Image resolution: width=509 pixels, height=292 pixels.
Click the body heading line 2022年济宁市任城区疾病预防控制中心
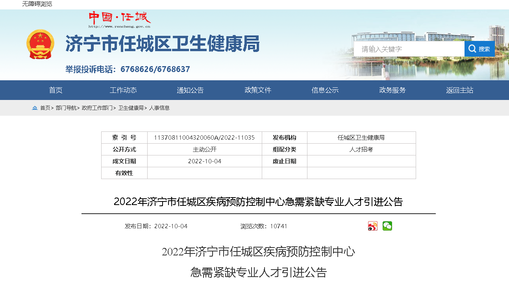click(258, 251)
